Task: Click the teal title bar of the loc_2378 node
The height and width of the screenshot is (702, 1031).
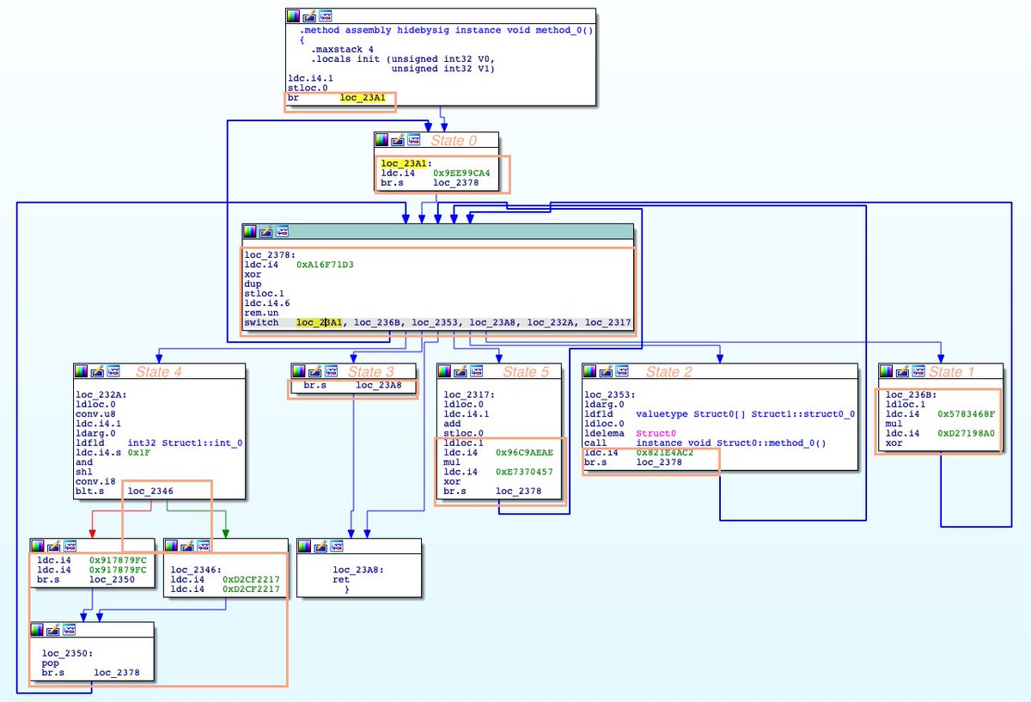Action: point(438,232)
